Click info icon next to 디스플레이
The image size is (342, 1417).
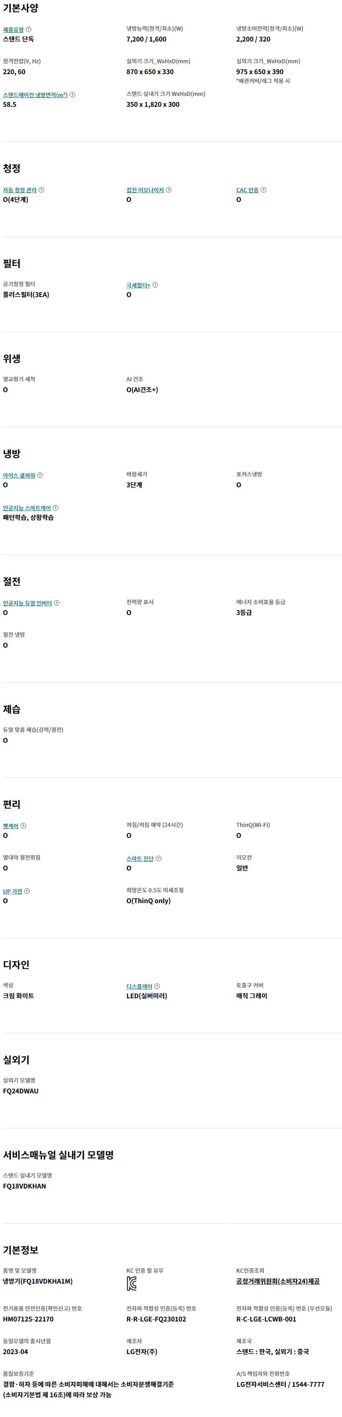(157, 986)
